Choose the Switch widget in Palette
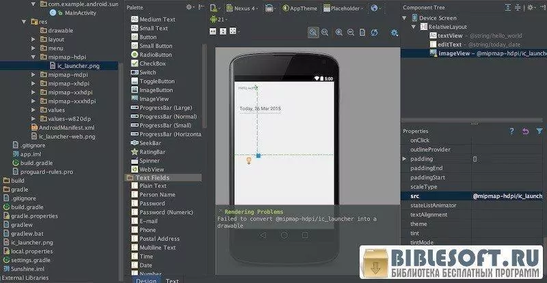Screen dimensions: 547x283 pos(148,72)
